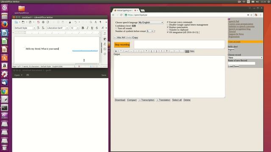This screenshot has height=152, width=271.
Task: Click New Style icon in Writer
Action: click(43, 28)
